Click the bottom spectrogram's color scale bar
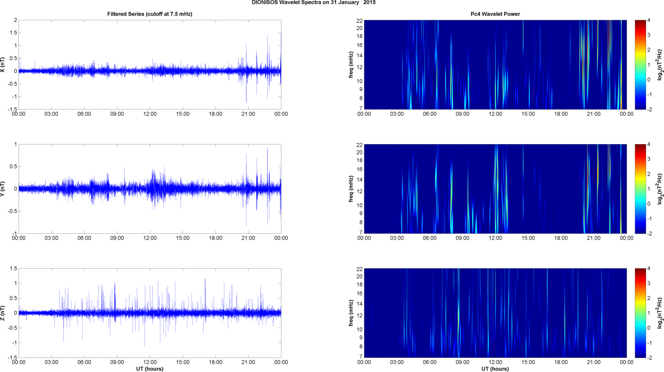664x372 pixels. (x=640, y=313)
